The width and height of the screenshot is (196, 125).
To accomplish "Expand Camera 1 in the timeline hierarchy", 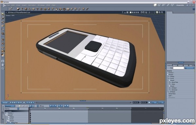I will 7,113.
